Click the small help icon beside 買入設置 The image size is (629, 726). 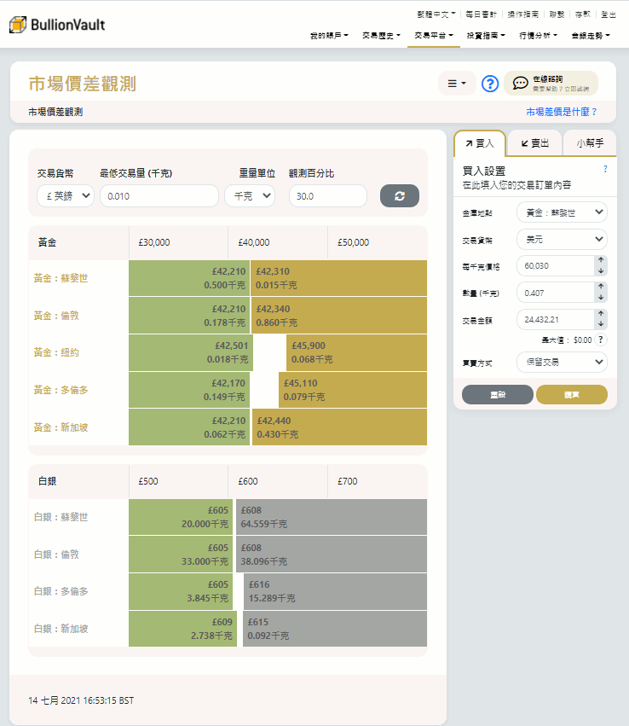(605, 170)
